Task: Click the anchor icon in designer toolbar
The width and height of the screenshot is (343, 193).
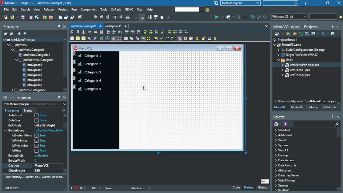Action: click(197, 38)
